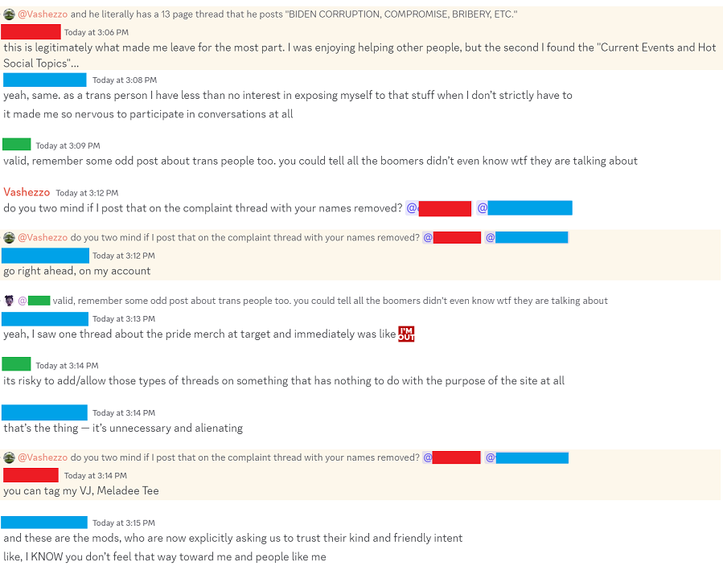Click the red-redacted @mention in Vashezzo's message
Image resolution: width=723 pixels, height=574 pixels.
coord(439,208)
